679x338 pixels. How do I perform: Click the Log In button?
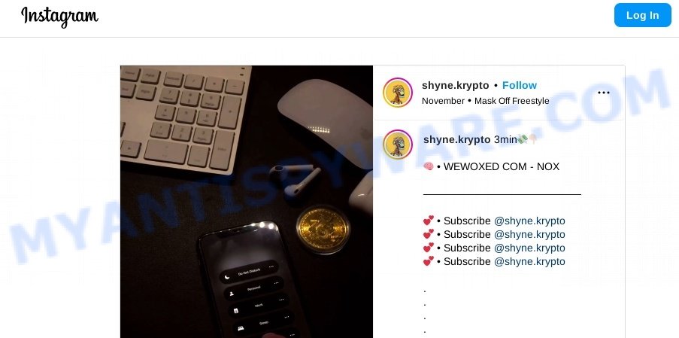[x=642, y=15]
